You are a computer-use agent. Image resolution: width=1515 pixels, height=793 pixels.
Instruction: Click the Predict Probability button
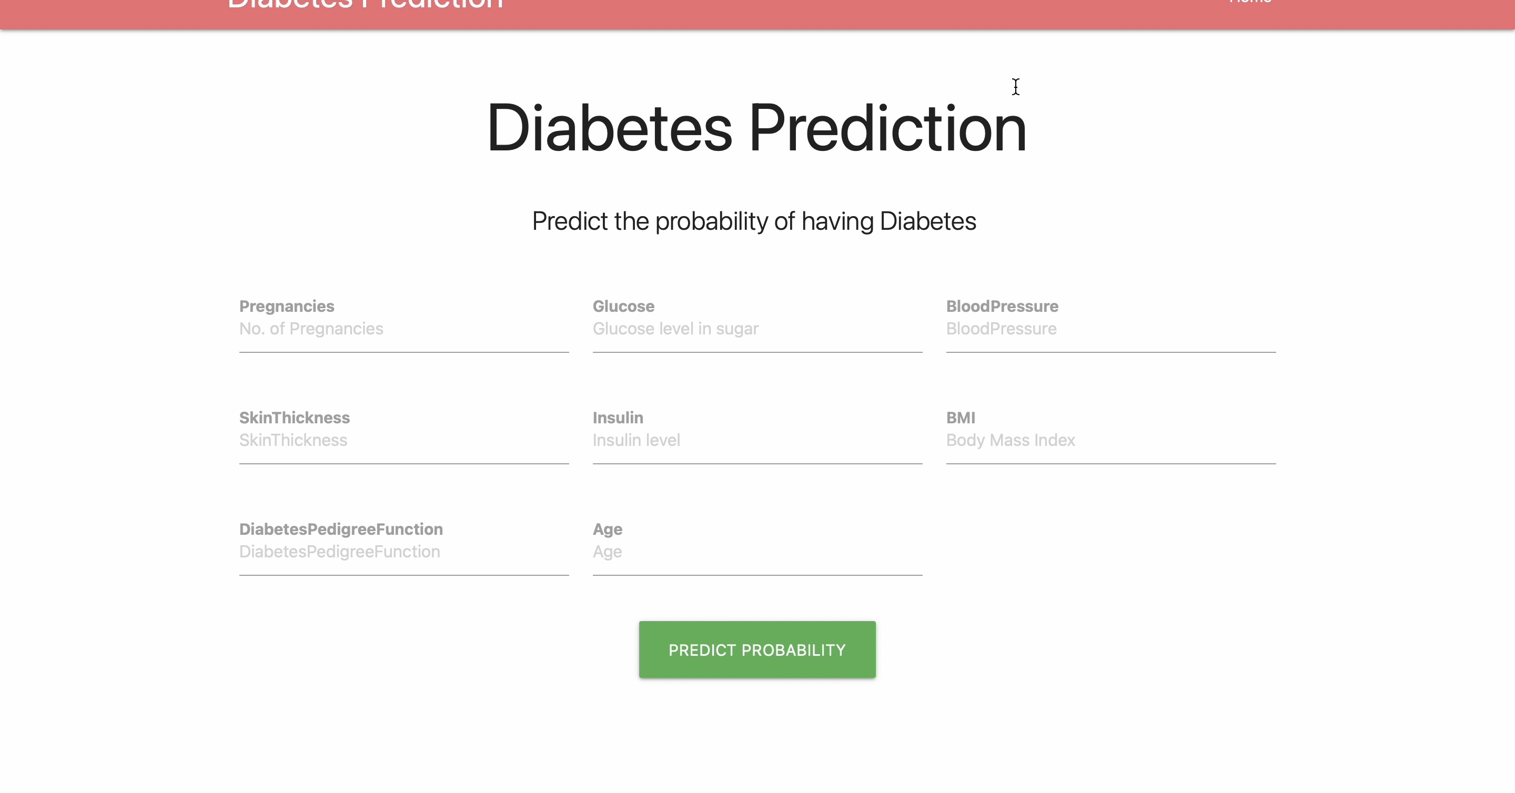756,649
